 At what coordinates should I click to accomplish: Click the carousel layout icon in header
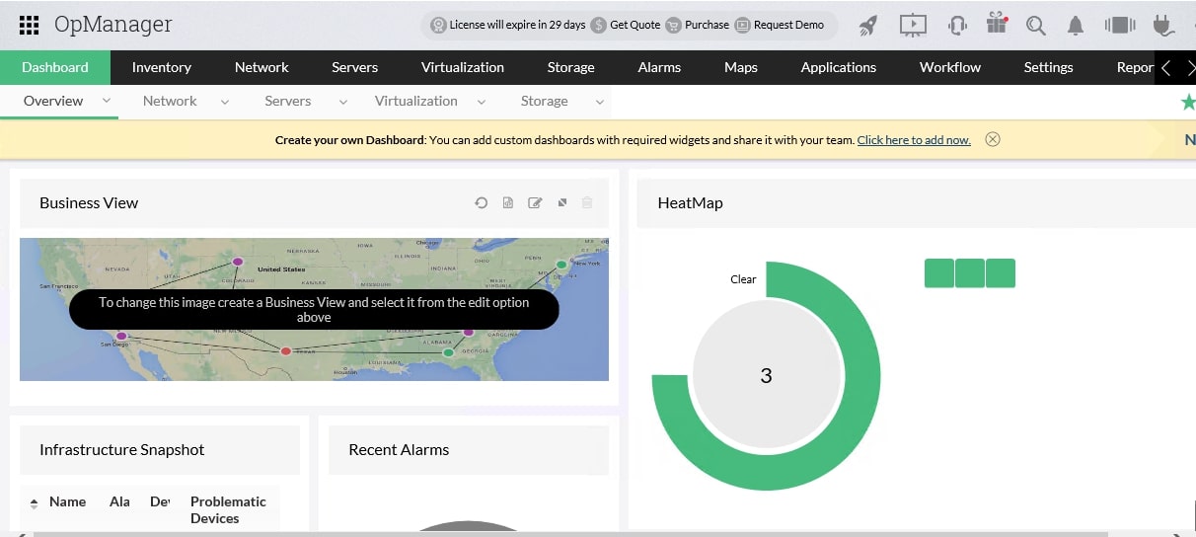[1120, 26]
